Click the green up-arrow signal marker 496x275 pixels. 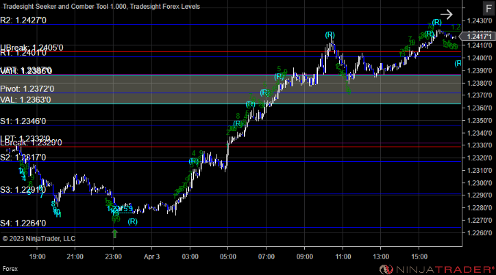115,233
